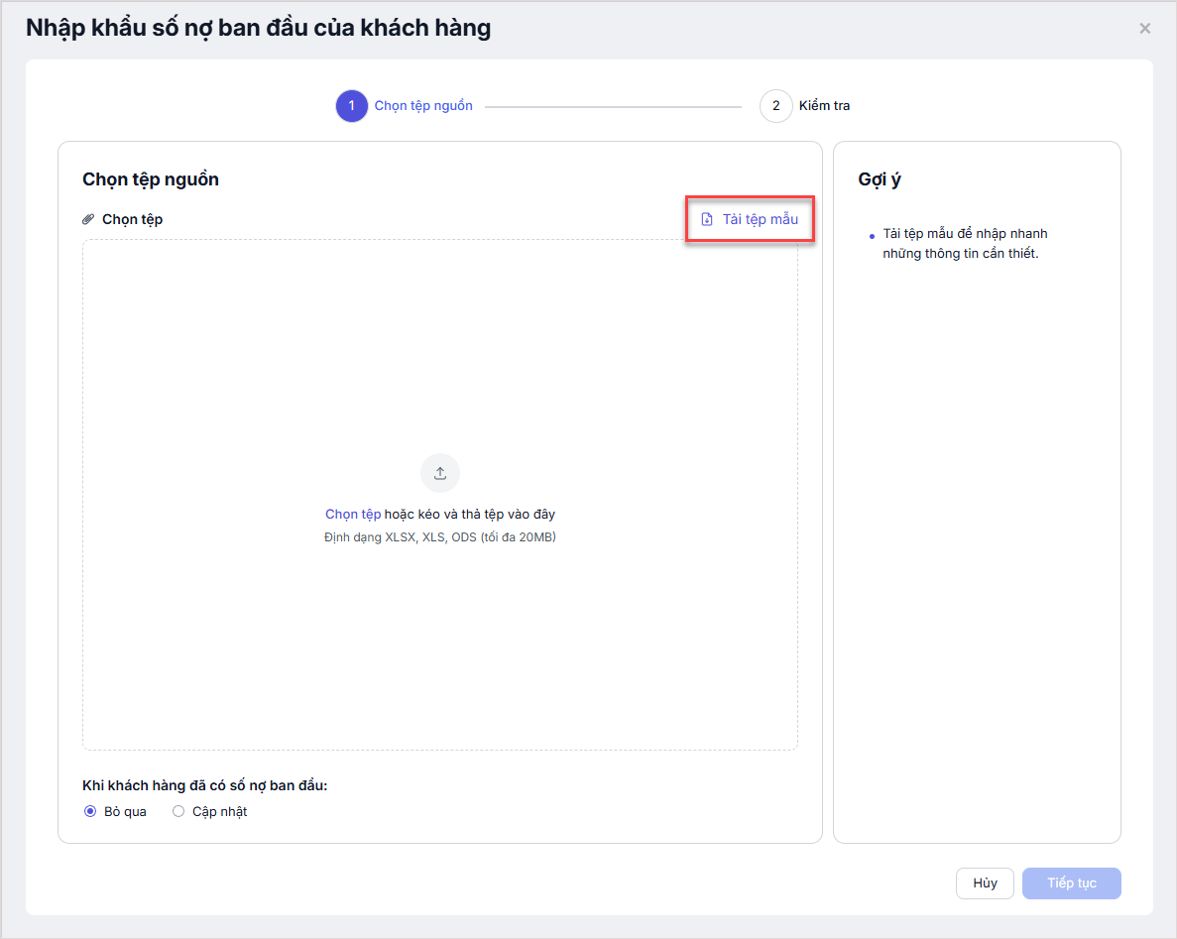Click the paperclip icon next to Chọn tệp
Image resolution: width=1177 pixels, height=939 pixels.
click(x=89, y=219)
